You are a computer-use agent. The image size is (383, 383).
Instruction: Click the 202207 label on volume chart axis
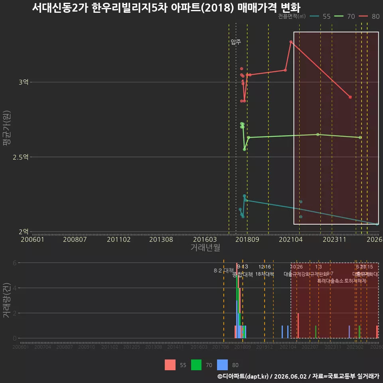coord(310,347)
